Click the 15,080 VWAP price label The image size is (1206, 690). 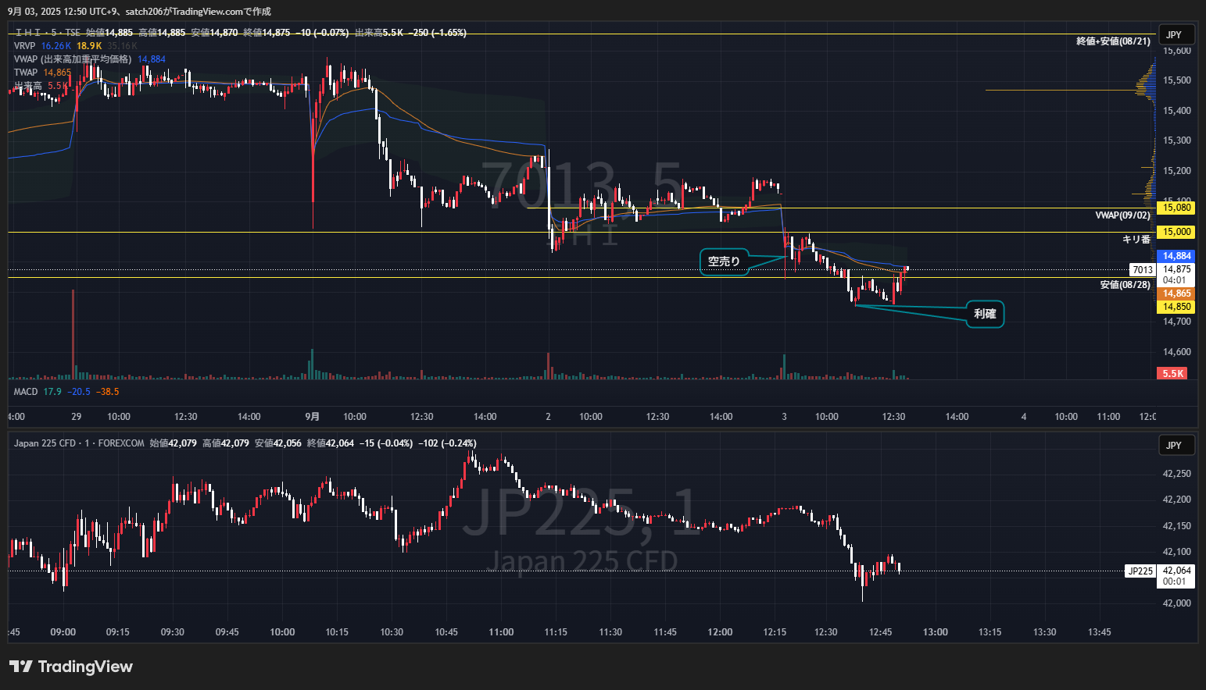(1177, 208)
